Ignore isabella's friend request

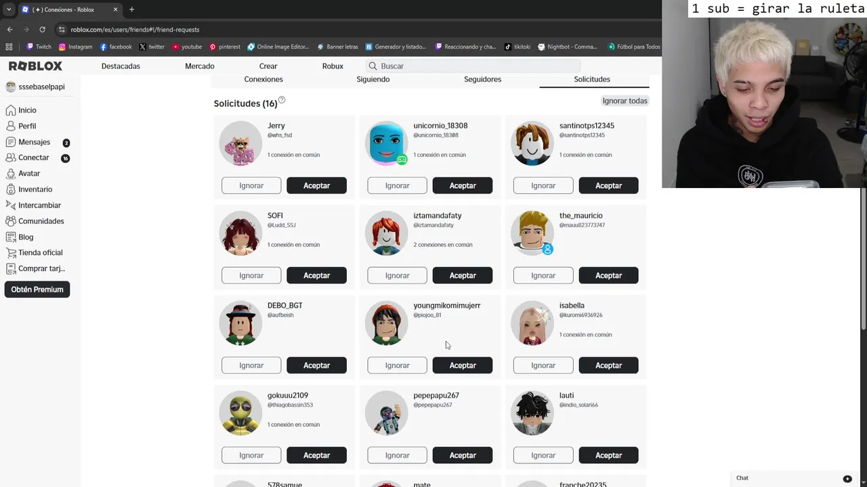(543, 365)
